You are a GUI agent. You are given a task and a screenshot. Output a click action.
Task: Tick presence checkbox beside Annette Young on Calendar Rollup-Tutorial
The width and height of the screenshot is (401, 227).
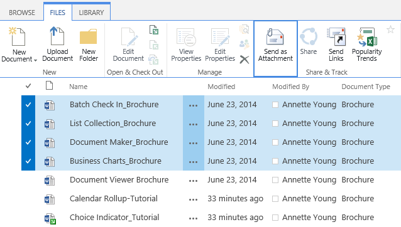[275, 199]
